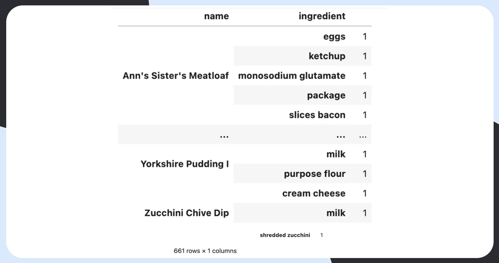Screen dimensions: 499x263
Task: Select the Yorkshire Pudding I recipe label
Action: [x=184, y=164]
